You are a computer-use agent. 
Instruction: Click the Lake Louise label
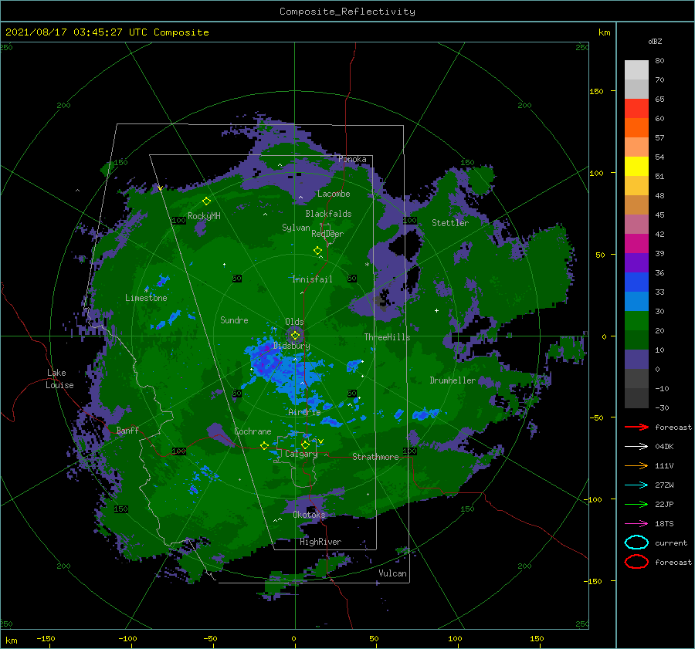click(59, 379)
